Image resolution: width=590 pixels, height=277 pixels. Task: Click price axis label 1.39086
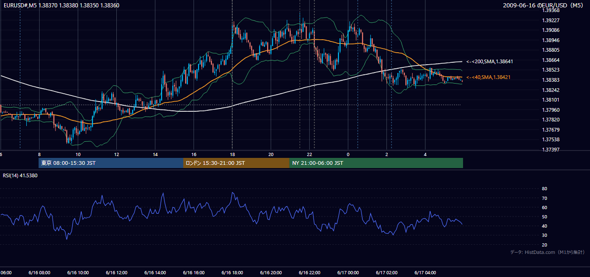tap(551, 30)
